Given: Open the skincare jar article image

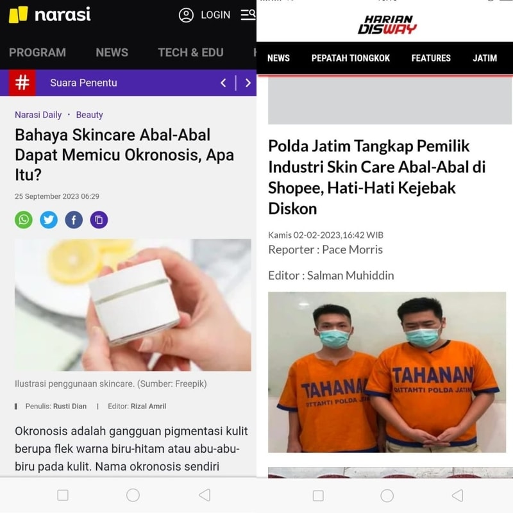Looking at the screenshot, I should coord(133,305).
